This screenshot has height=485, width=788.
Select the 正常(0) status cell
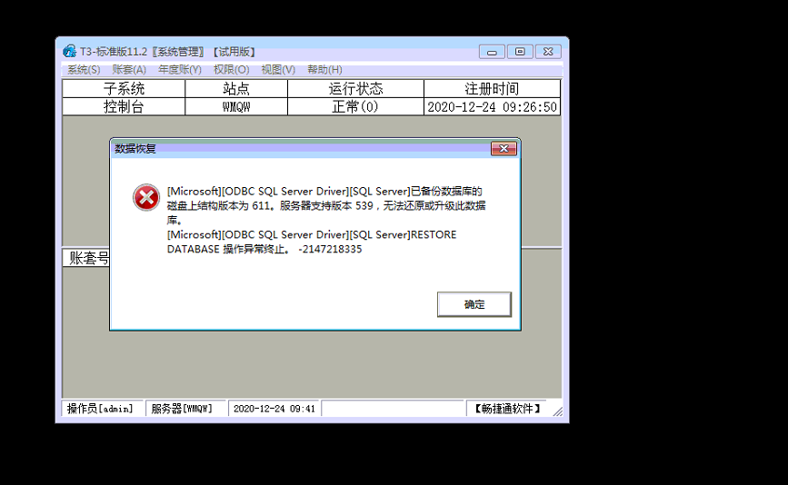pyautogui.click(x=355, y=106)
